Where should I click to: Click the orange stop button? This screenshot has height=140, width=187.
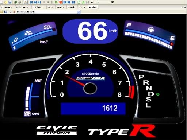point(61,2)
